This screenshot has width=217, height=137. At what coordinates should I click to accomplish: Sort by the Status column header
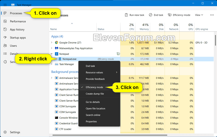tap(108, 27)
